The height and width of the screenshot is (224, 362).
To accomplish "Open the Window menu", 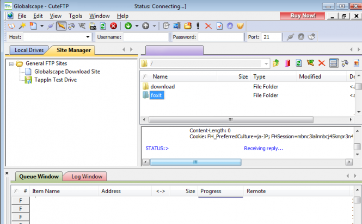I will pos(100,16).
